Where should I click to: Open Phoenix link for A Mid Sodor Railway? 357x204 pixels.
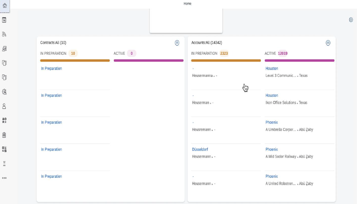coord(272,150)
